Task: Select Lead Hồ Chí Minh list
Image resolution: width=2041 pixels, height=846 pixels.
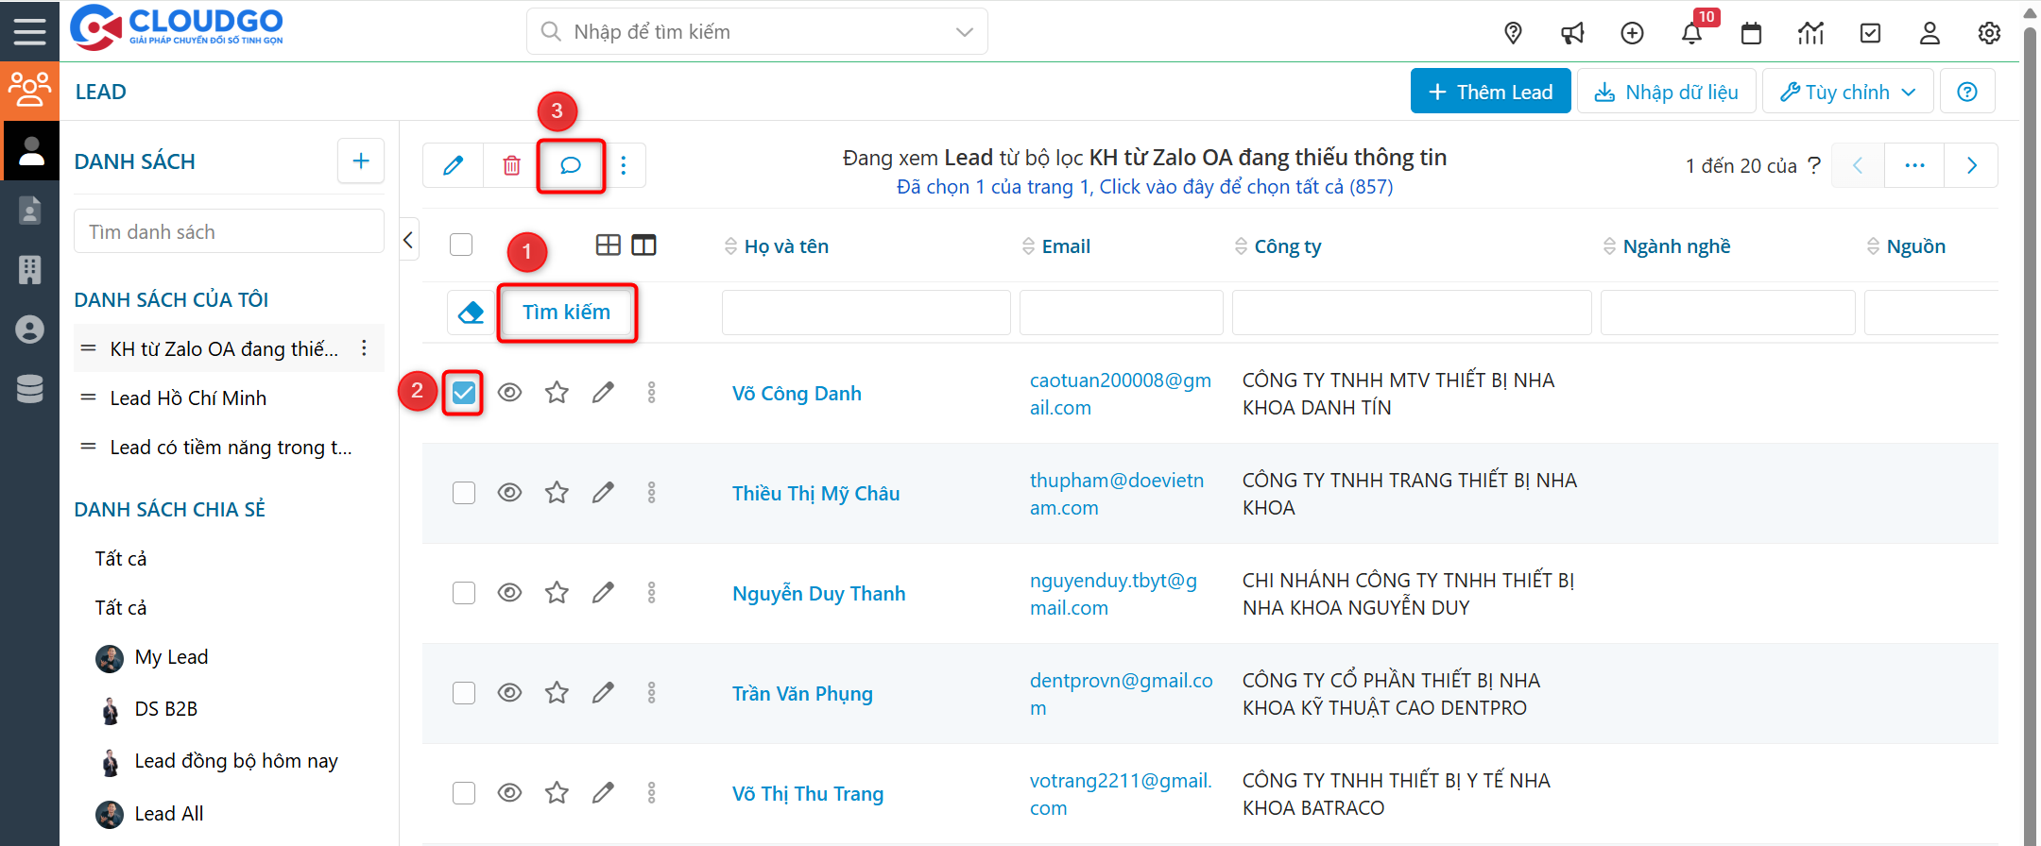Action: tap(188, 398)
